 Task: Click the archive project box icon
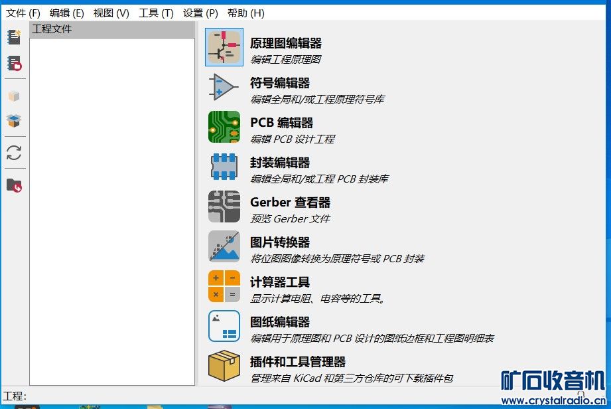coord(14,96)
